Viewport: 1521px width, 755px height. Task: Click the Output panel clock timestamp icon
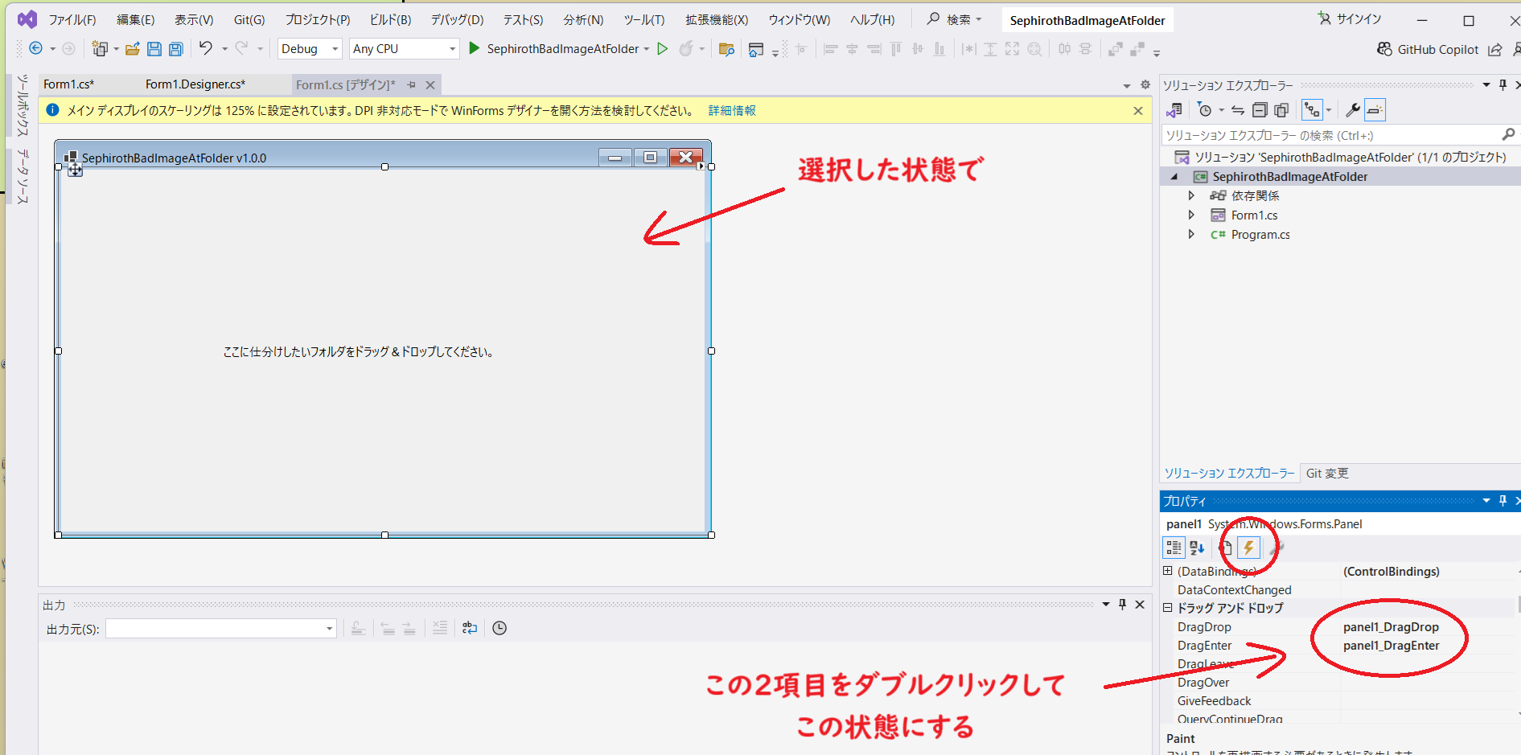(x=499, y=628)
